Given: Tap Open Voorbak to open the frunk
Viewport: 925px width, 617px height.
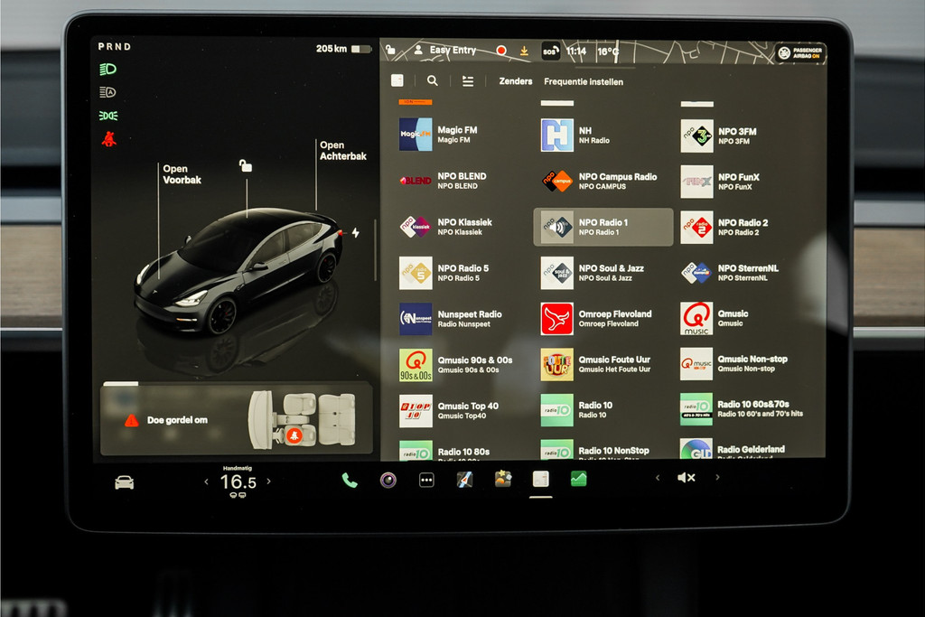Looking at the screenshot, I should pos(182,174).
